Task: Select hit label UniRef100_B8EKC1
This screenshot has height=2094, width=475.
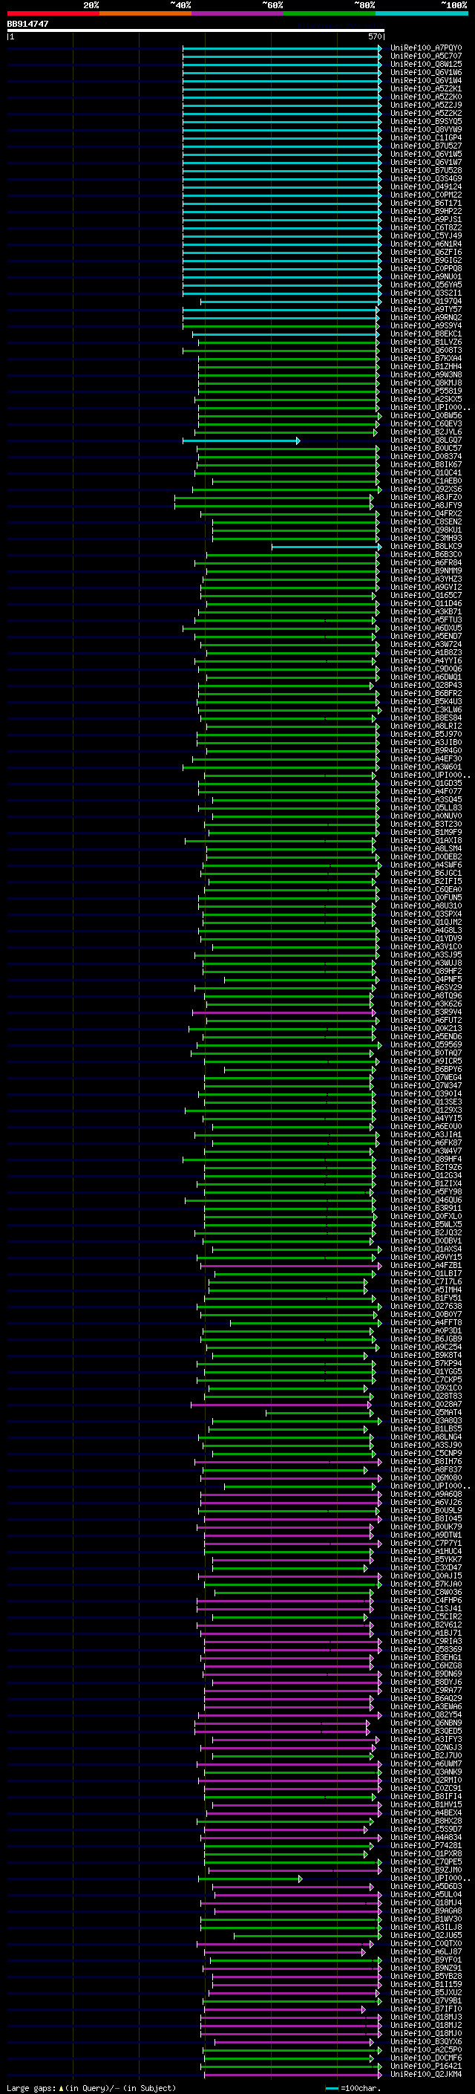Action: pos(426,334)
